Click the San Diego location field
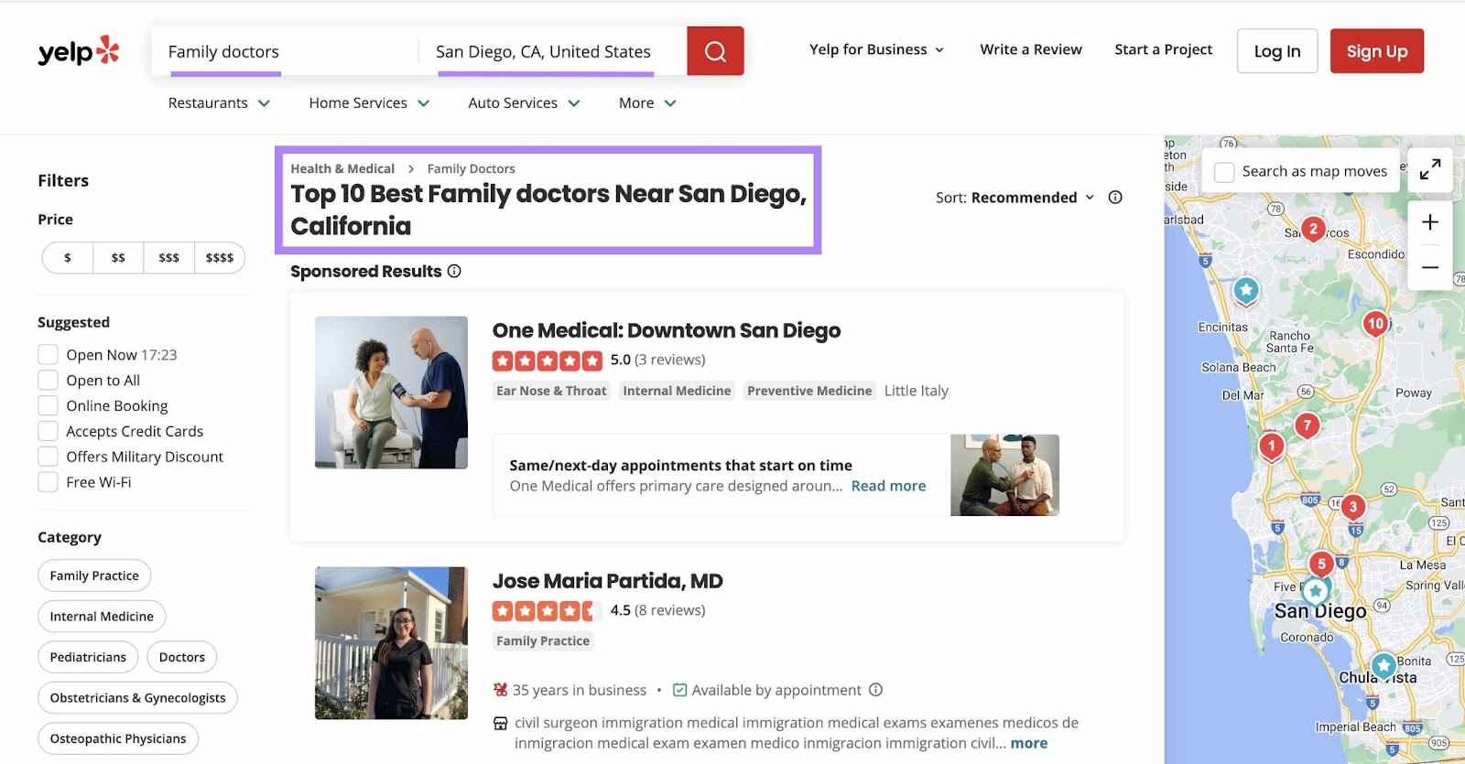Viewport: 1465px width, 764px height. (x=553, y=51)
